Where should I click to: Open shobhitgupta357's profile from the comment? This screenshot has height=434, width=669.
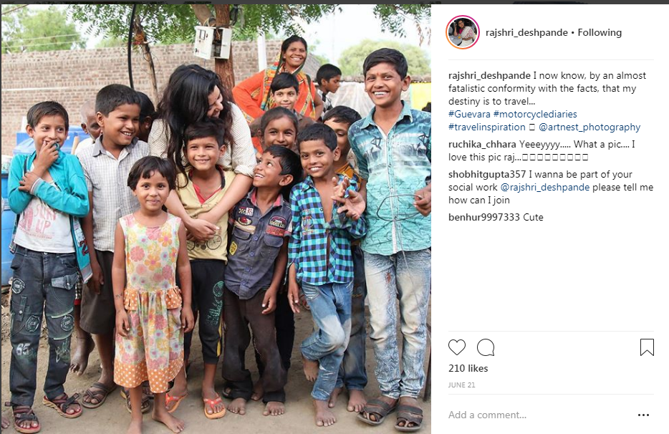(x=487, y=174)
